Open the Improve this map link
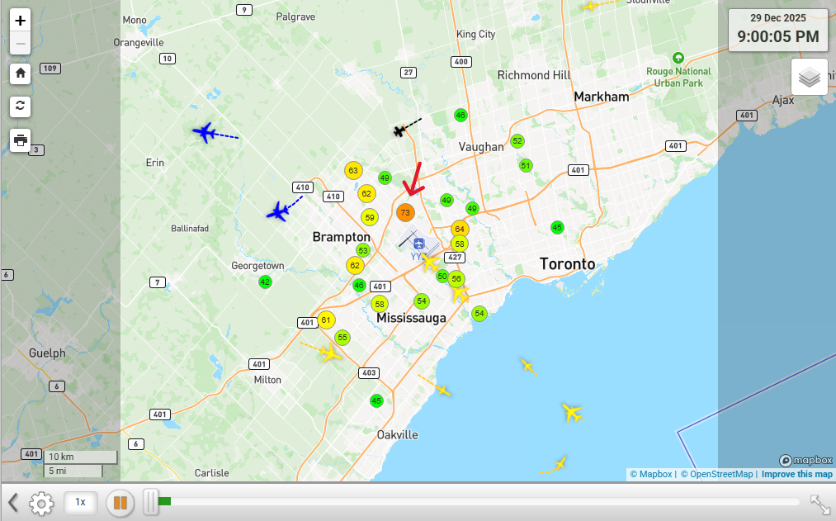Screen dimensions: 836x521 point(796,474)
